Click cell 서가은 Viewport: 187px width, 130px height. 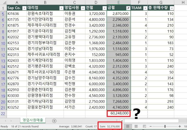(74, 107)
